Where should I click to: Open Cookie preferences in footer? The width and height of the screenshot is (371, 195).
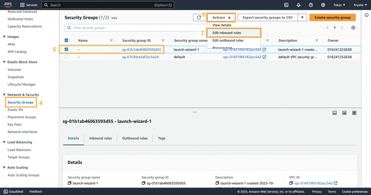pyautogui.click(x=355, y=192)
